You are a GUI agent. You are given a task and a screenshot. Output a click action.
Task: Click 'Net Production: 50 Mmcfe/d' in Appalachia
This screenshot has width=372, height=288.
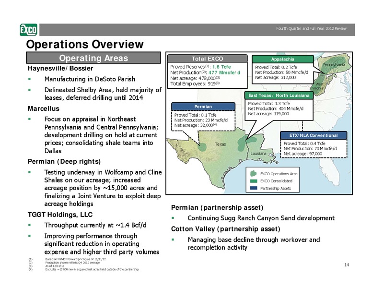[x=281, y=72]
